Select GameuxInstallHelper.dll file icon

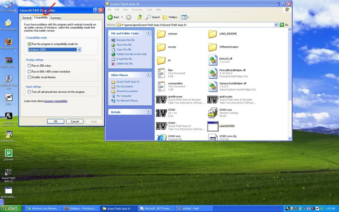pos(213,86)
